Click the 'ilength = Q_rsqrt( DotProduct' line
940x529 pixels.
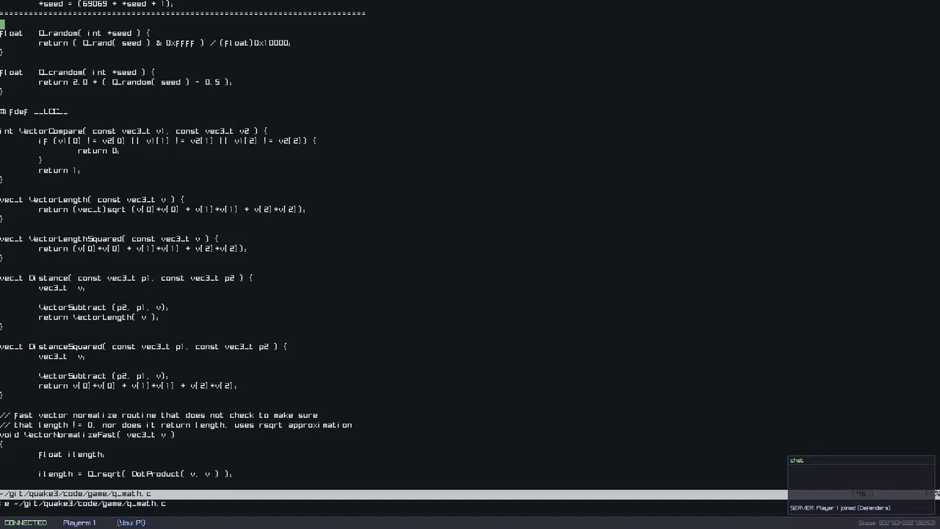click(x=135, y=474)
